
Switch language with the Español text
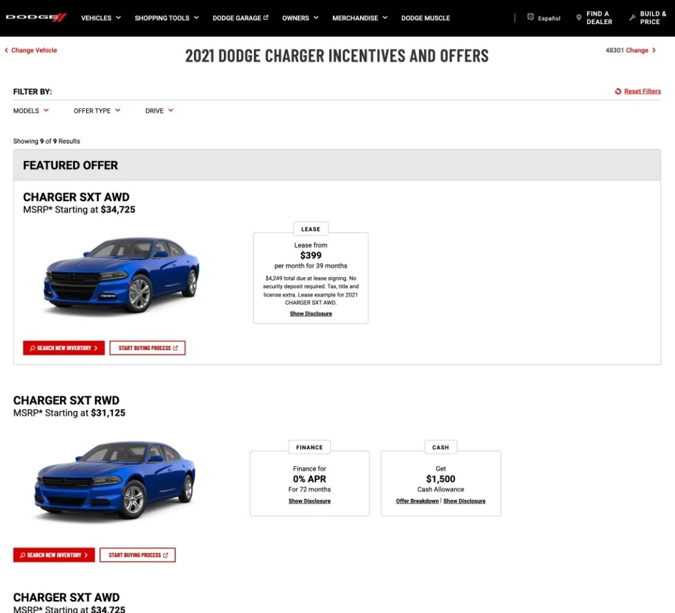(x=549, y=18)
